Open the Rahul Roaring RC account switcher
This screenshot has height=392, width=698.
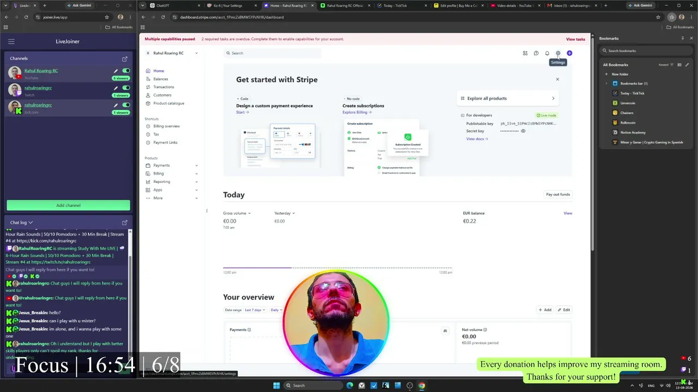(171, 53)
